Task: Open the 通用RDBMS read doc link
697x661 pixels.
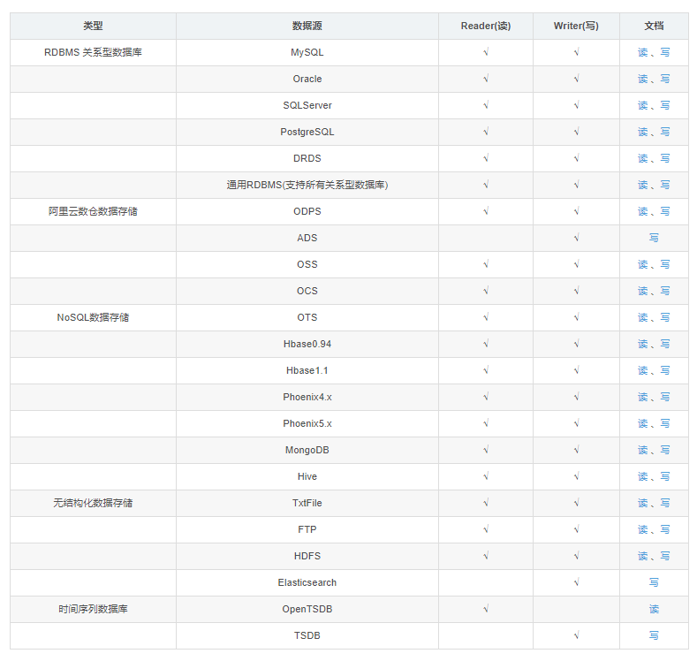Action: click(x=643, y=185)
